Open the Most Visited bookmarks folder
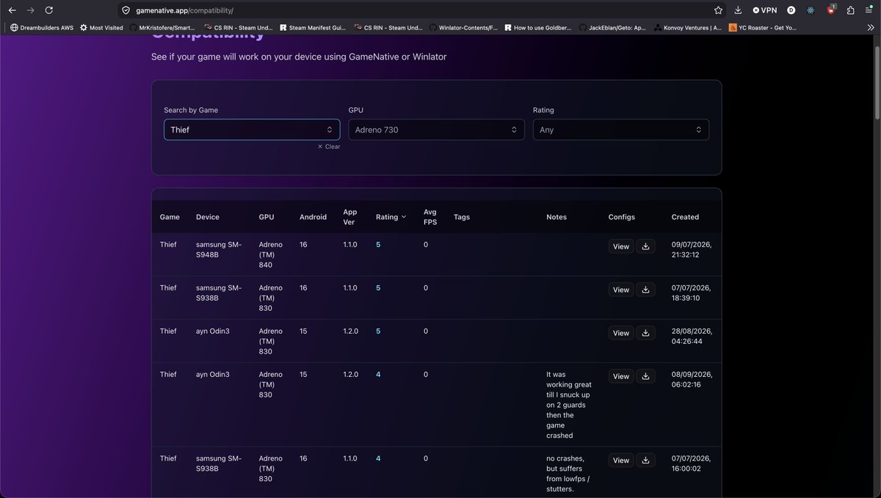Image resolution: width=881 pixels, height=498 pixels. 101,28
